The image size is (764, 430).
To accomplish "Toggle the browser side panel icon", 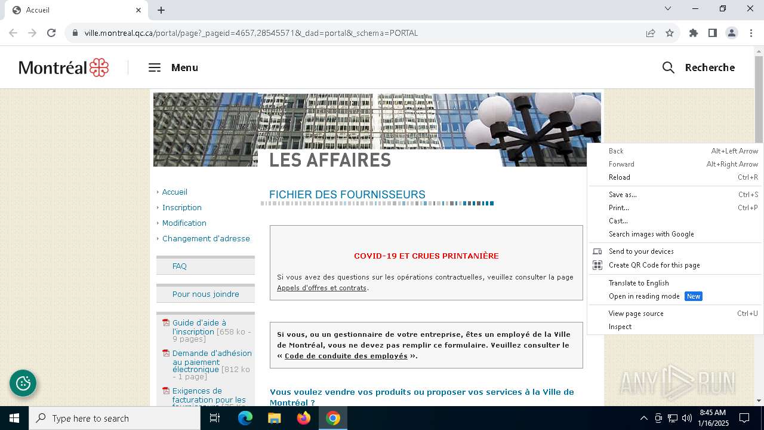I will [x=713, y=33].
